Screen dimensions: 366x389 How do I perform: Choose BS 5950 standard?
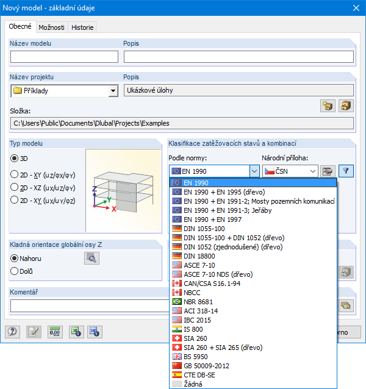(x=253, y=357)
